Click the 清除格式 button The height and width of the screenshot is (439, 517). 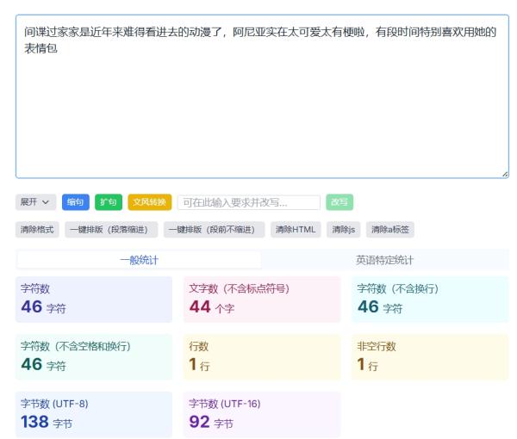point(37,230)
